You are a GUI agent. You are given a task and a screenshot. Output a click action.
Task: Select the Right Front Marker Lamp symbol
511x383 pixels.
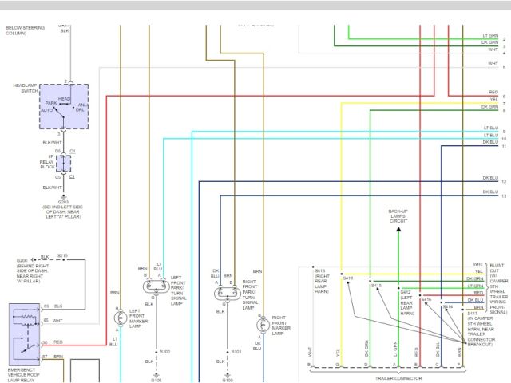(x=263, y=324)
